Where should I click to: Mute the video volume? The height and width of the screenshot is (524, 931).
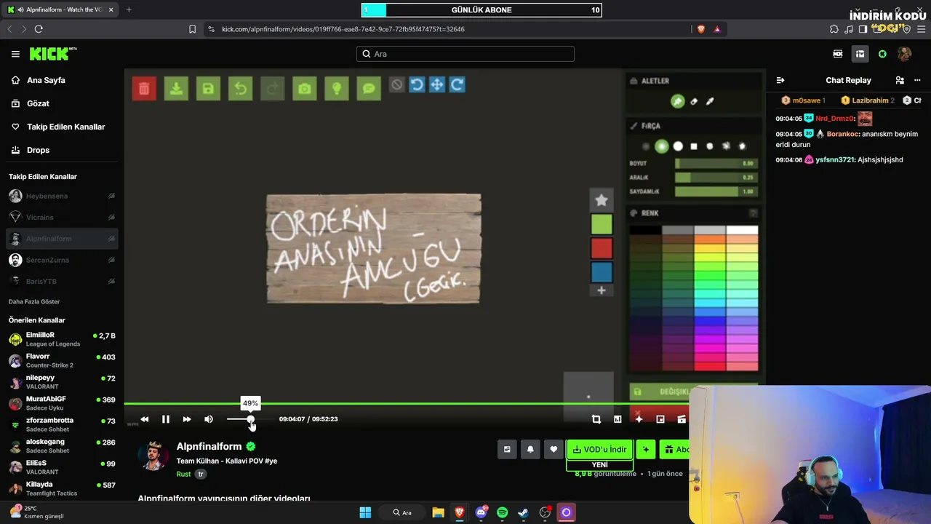pyautogui.click(x=209, y=419)
